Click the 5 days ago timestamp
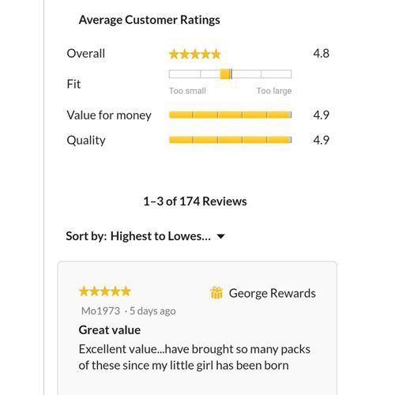The width and height of the screenshot is (395, 395). [x=152, y=311]
